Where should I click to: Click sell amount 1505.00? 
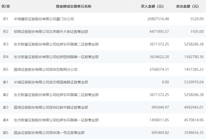point(197,32)
